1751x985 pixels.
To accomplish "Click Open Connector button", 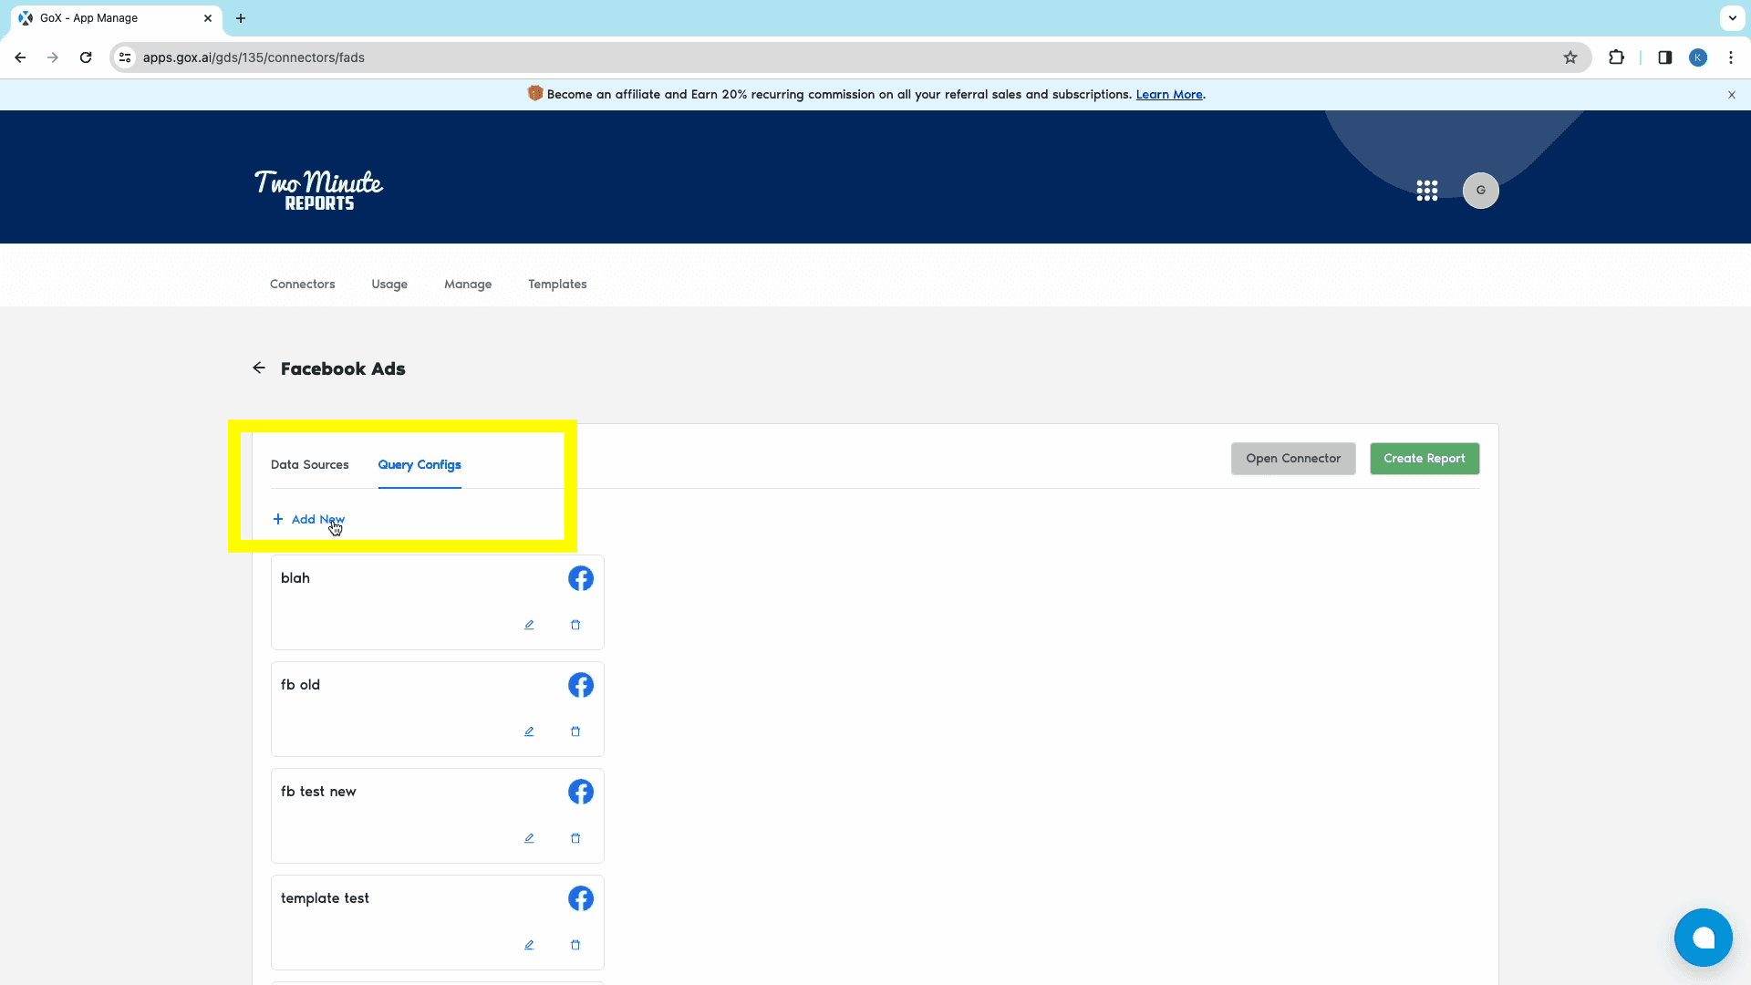I will click(x=1293, y=459).
